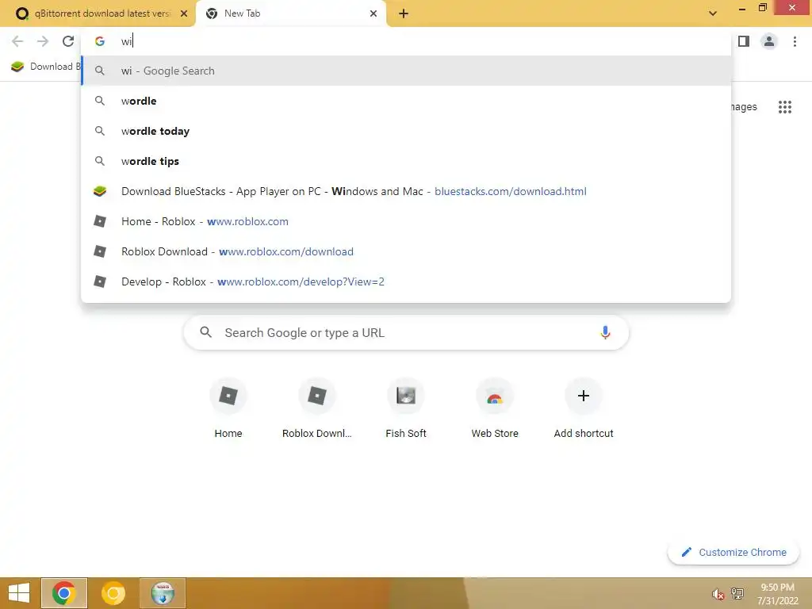Click the Chrome taskbar icon
The image size is (812, 609).
click(x=63, y=593)
